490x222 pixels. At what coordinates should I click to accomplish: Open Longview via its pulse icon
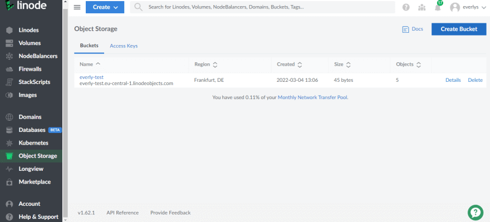pyautogui.click(x=9, y=169)
